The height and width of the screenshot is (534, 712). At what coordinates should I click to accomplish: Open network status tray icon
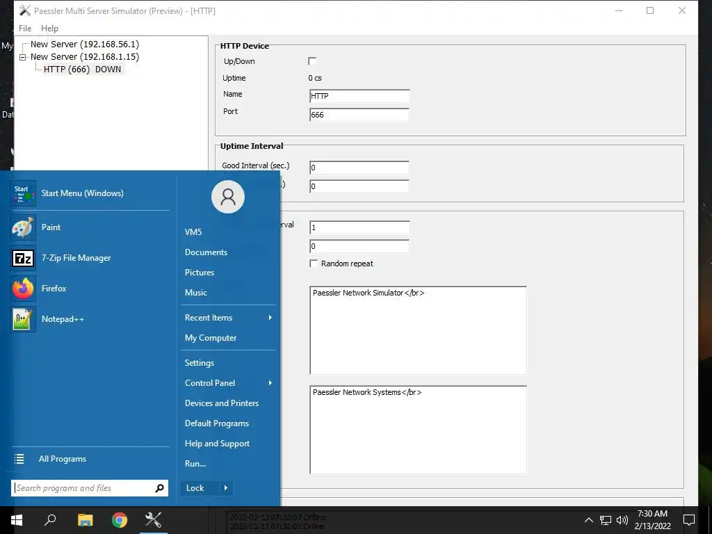tap(606, 520)
